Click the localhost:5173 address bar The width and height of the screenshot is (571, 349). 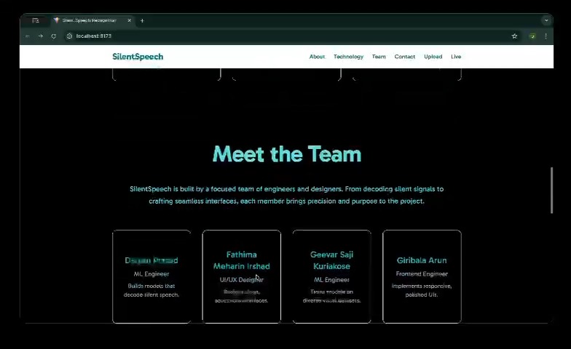(x=288, y=36)
